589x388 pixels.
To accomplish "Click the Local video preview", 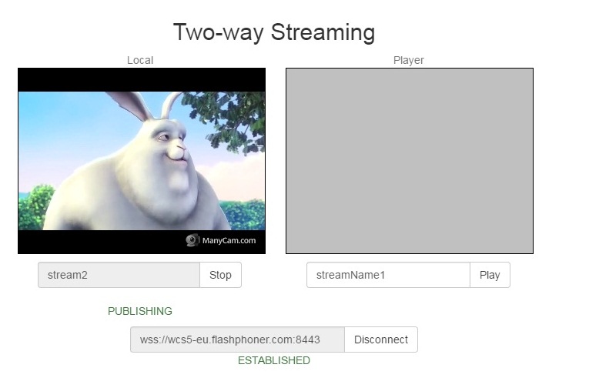I will pyautogui.click(x=141, y=161).
